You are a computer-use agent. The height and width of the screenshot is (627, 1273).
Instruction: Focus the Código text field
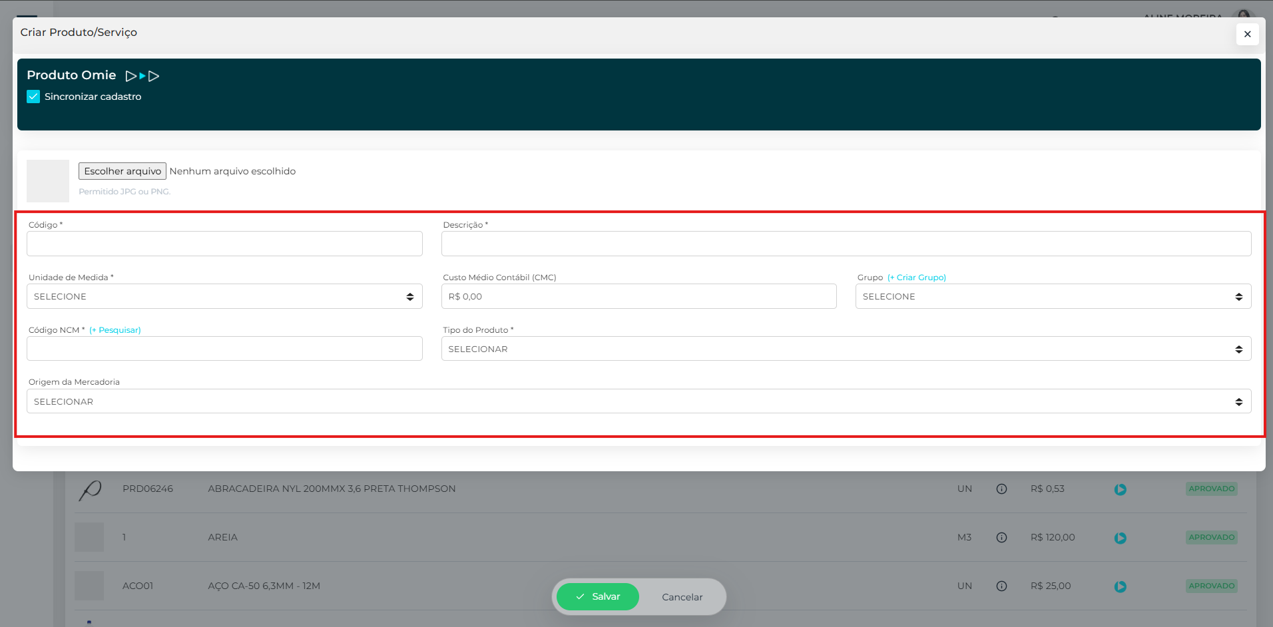[x=224, y=244]
